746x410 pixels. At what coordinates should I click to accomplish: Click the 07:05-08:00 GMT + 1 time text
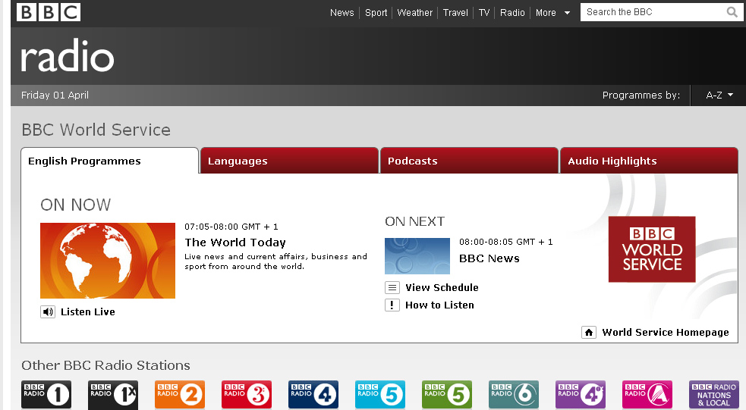click(x=231, y=227)
